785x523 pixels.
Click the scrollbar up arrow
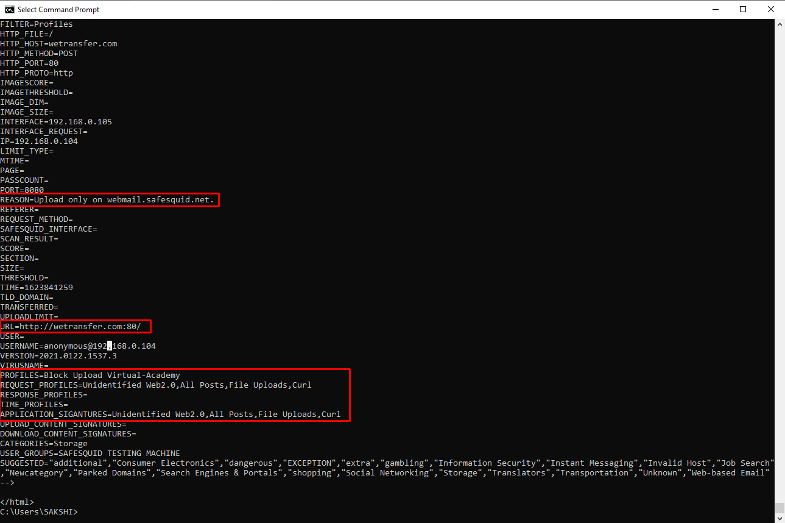pos(780,23)
